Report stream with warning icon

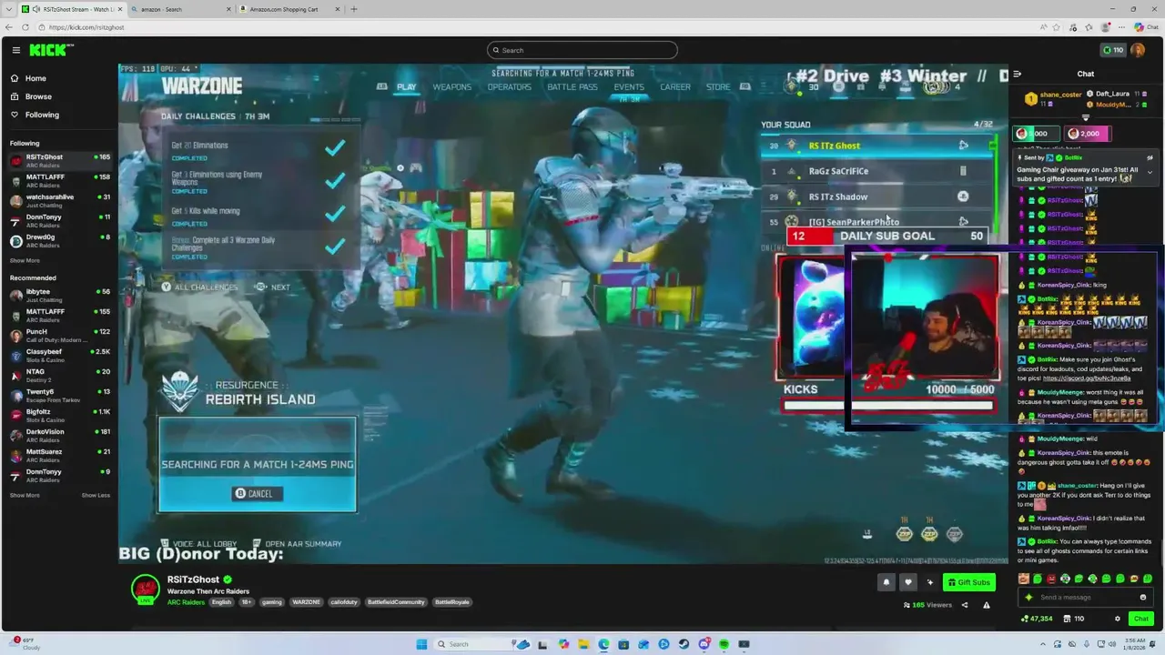986,605
